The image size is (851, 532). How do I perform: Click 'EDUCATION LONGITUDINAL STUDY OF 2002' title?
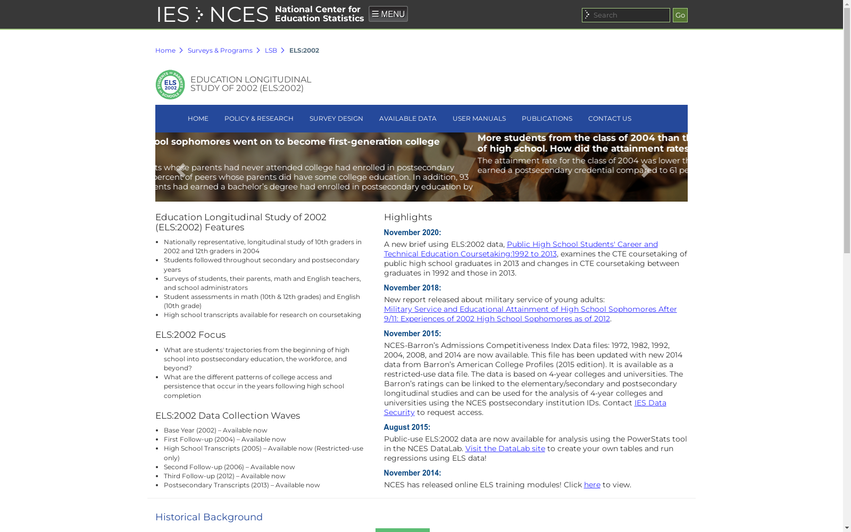click(x=251, y=84)
